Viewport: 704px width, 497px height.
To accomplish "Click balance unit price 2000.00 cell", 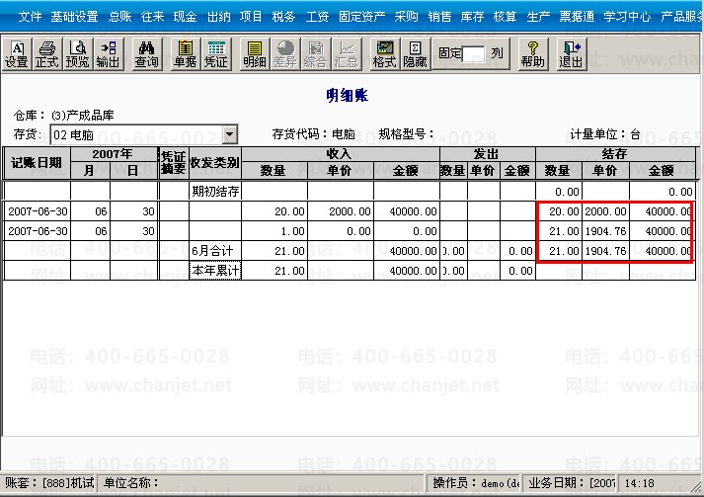I will 605,211.
